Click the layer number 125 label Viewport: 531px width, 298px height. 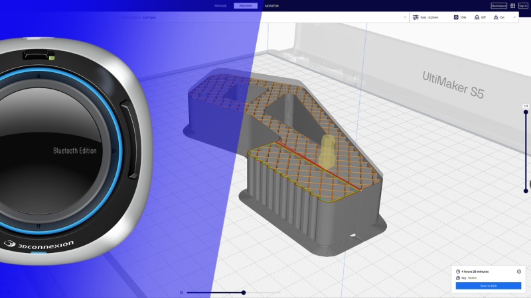tap(526, 106)
